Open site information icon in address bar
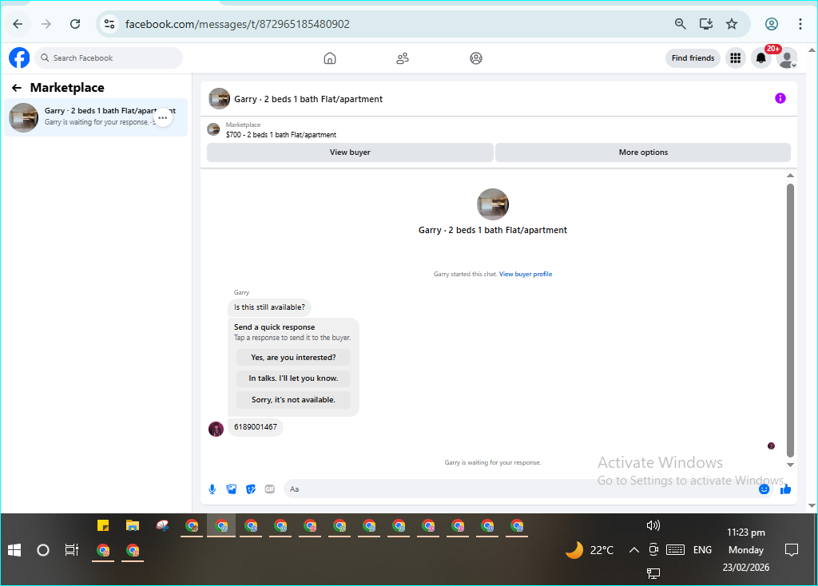Image resolution: width=818 pixels, height=586 pixels. [x=109, y=24]
